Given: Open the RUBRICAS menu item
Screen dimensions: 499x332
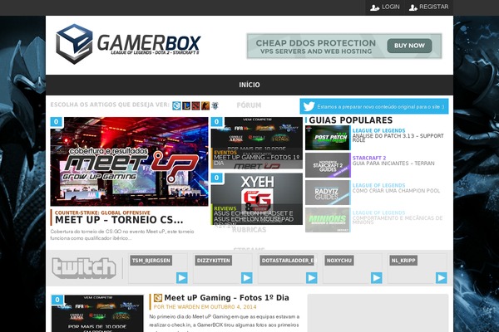Looking at the screenshot, I should click(249, 230).
